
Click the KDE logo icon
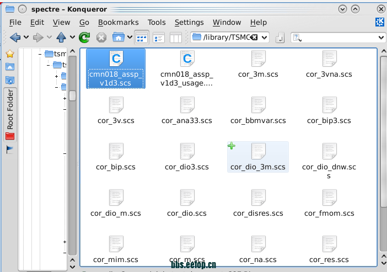click(x=380, y=22)
